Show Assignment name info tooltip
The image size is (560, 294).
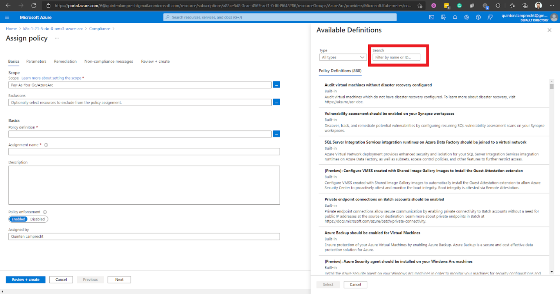click(46, 145)
